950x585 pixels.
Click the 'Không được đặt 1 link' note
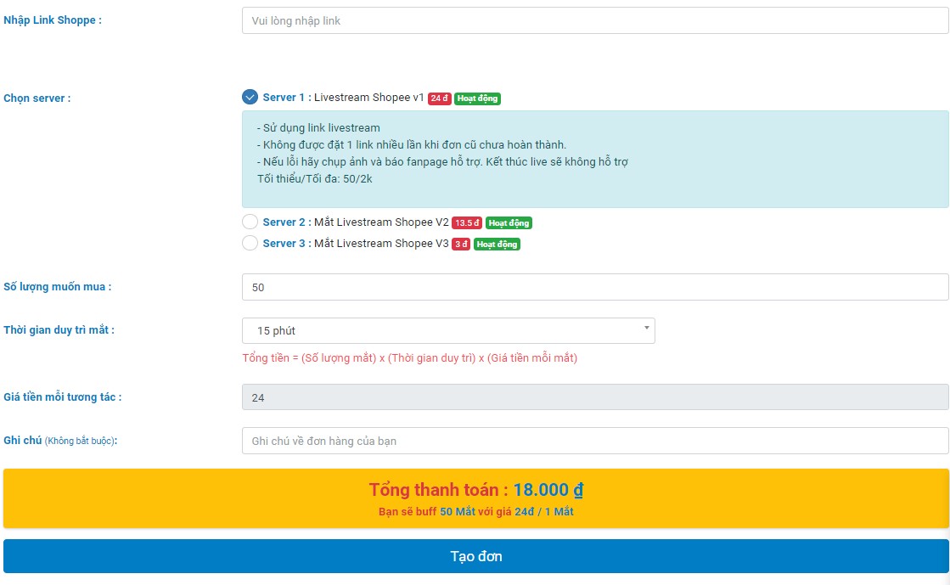[412, 145]
